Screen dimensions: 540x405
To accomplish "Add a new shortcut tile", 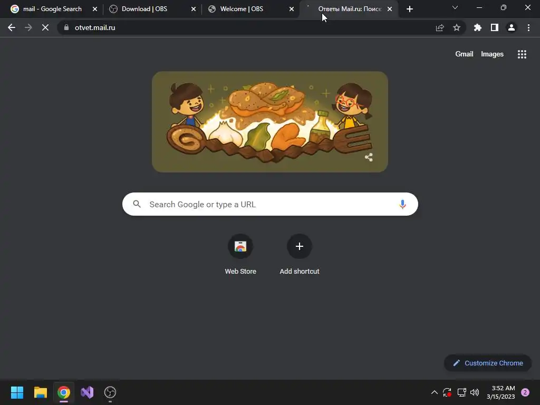I will tap(300, 255).
